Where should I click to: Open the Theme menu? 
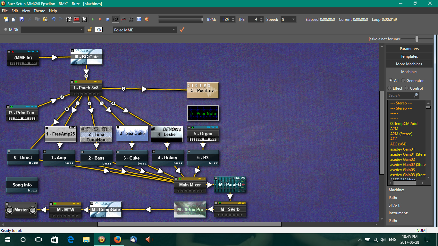39,11
